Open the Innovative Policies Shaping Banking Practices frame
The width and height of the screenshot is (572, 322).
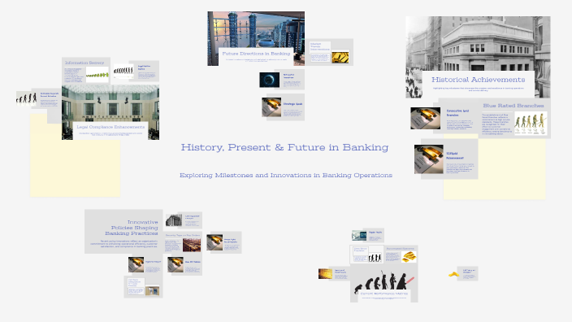(x=123, y=232)
